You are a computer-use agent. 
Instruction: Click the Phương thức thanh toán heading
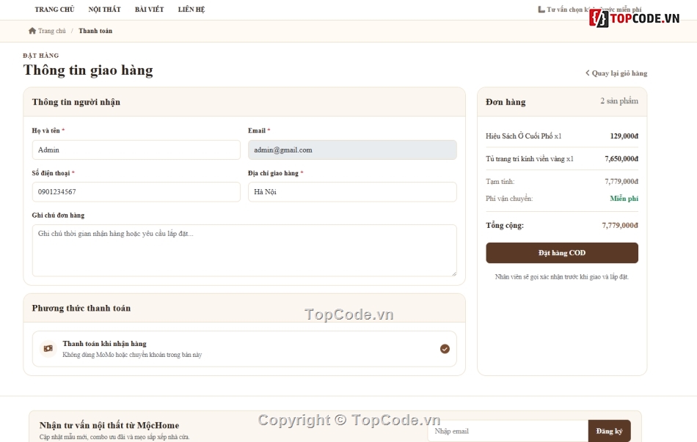coord(81,308)
